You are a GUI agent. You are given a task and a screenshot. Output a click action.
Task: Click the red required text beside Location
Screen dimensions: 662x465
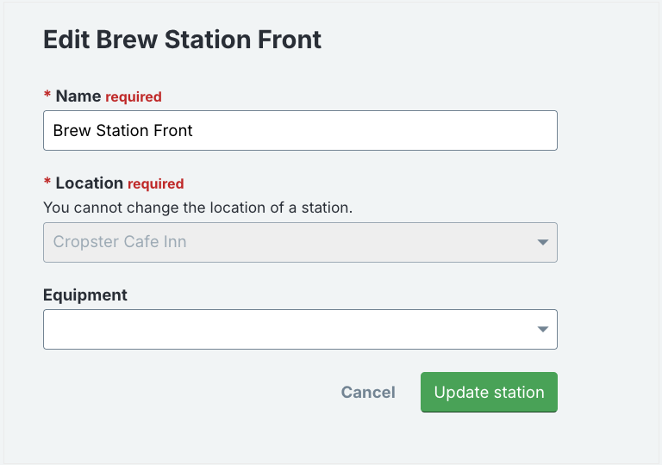(x=155, y=184)
